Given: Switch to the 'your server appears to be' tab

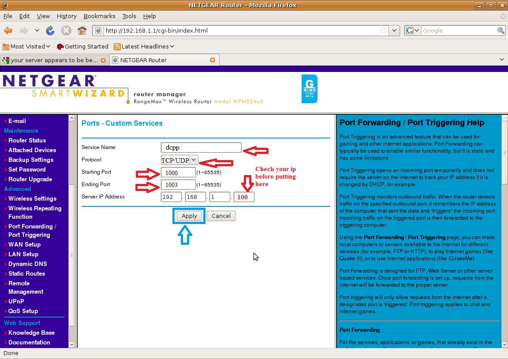Looking at the screenshot, I should pos(54,60).
